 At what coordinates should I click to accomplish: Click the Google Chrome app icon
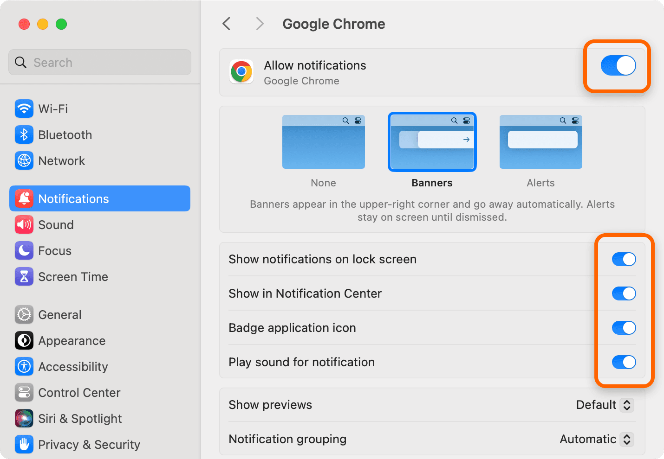tap(241, 72)
